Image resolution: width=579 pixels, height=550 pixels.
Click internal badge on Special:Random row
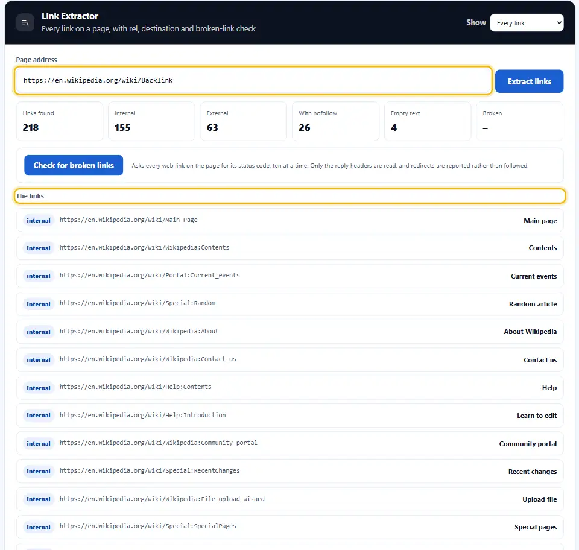click(39, 304)
